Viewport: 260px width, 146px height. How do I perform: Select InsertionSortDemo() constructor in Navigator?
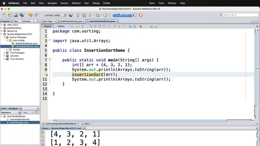20,119
